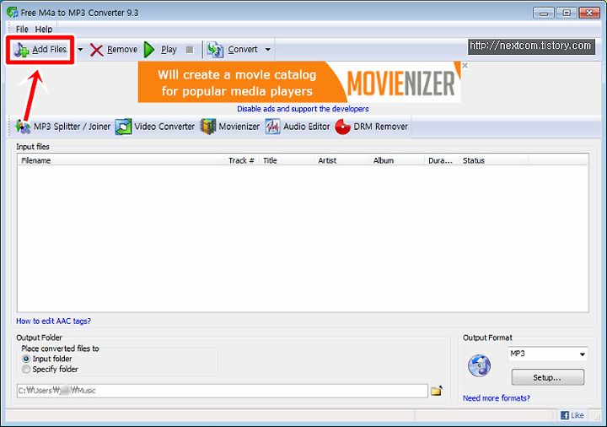Click Disable ads and support the developers
Image resolution: width=607 pixels, height=427 pixels.
click(x=303, y=109)
